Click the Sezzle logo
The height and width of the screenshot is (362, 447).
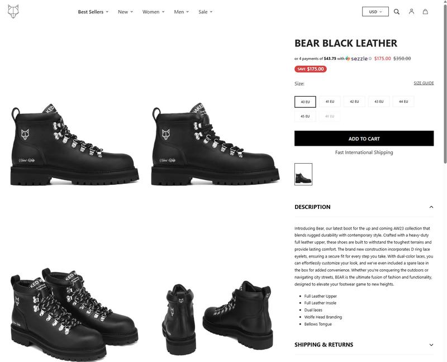point(356,59)
